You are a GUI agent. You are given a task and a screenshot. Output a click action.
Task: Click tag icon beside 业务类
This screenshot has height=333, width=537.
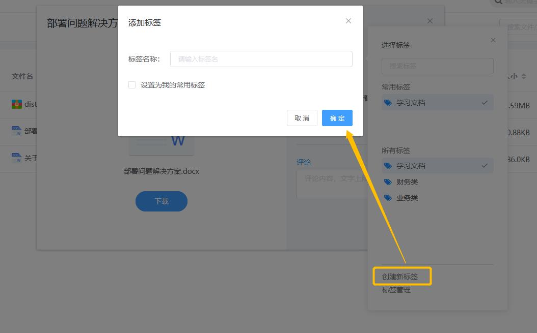coord(388,198)
